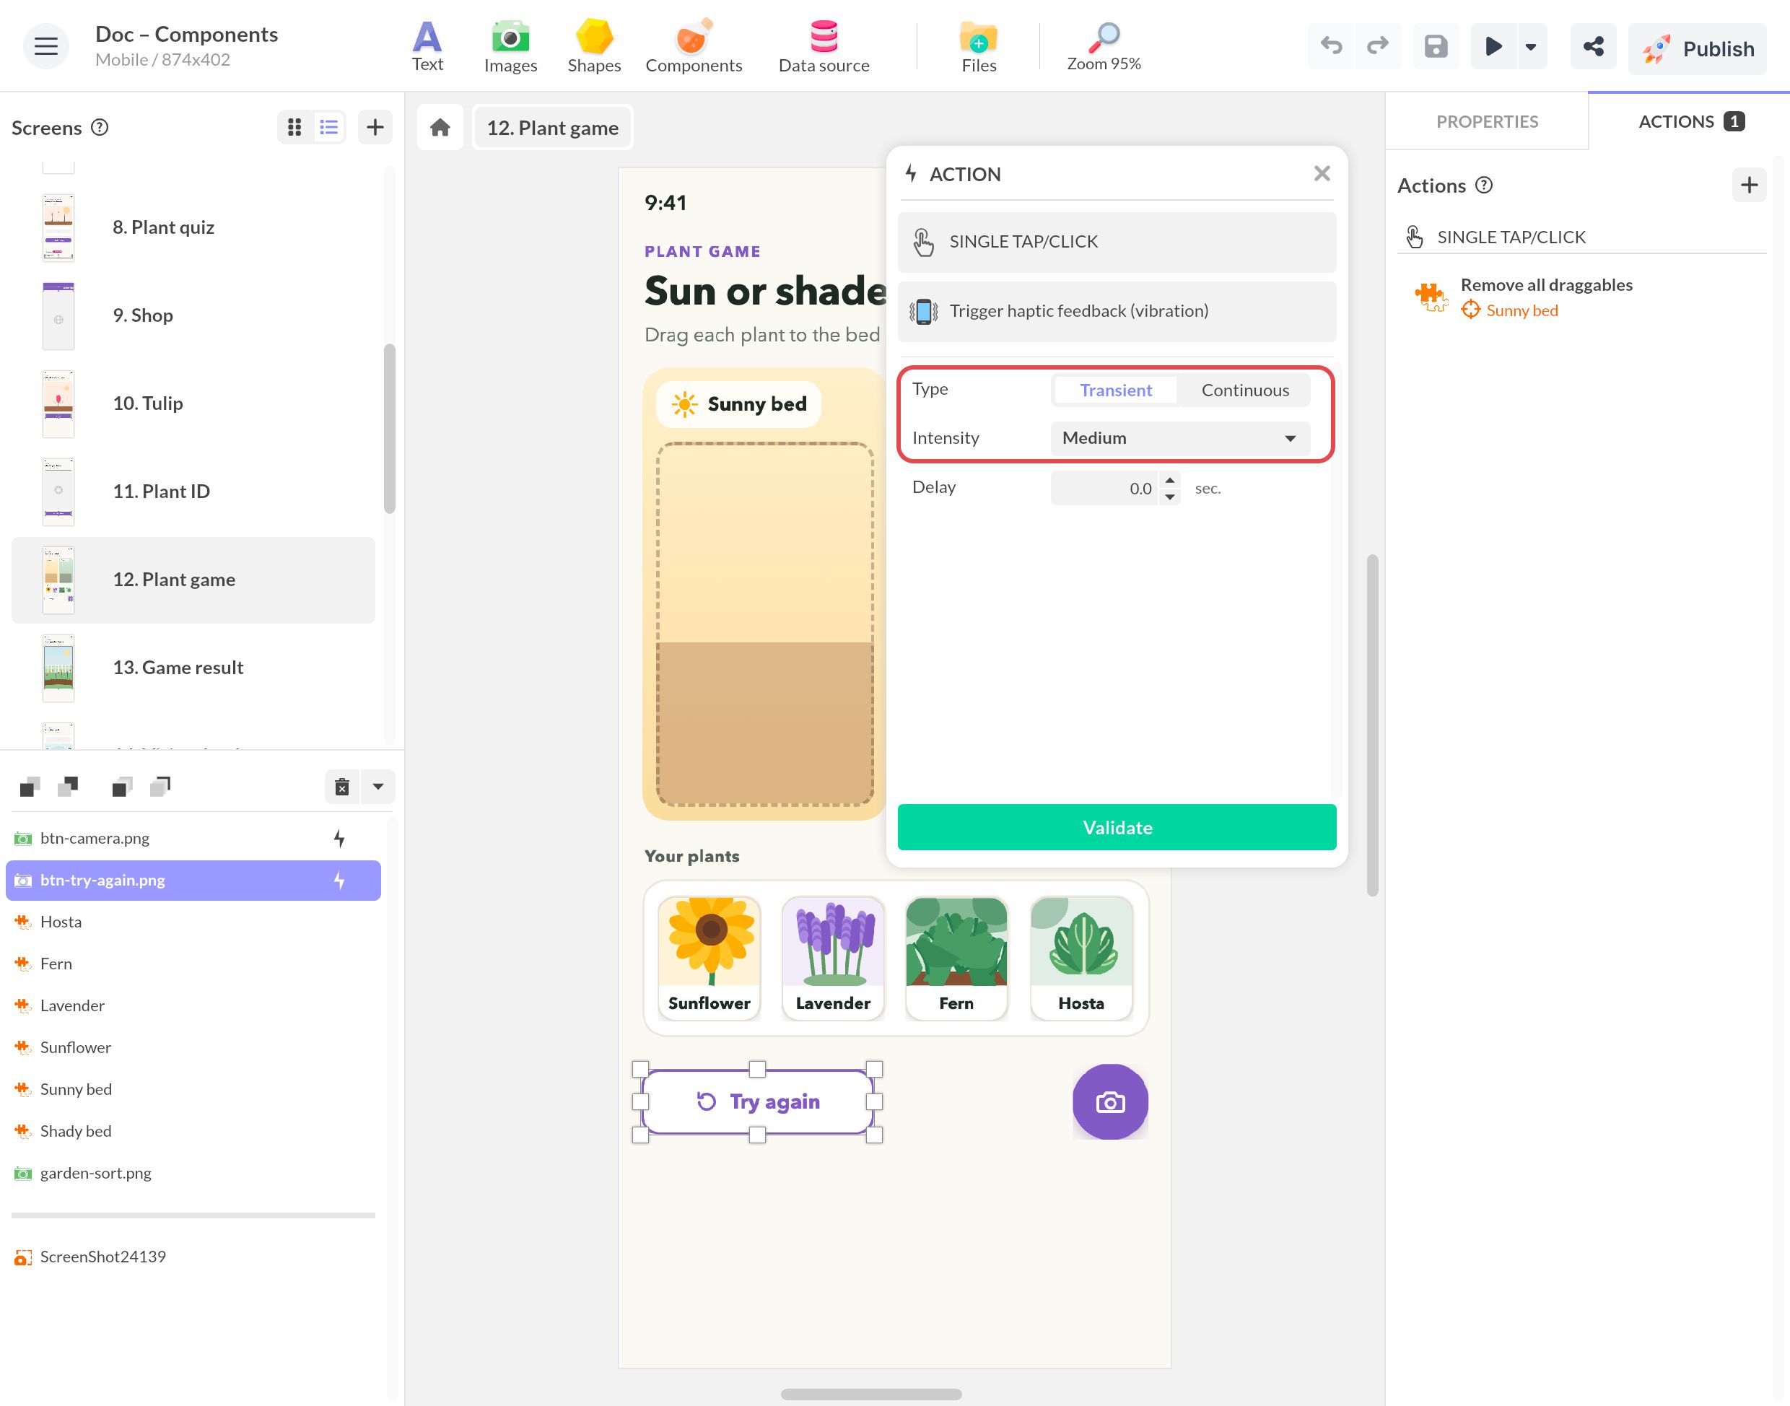
Task: Click the Publish button
Action: (x=1697, y=48)
